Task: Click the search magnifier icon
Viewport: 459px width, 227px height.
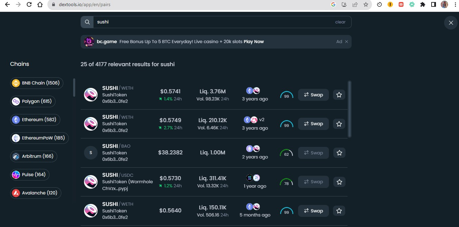Action: coord(87,22)
